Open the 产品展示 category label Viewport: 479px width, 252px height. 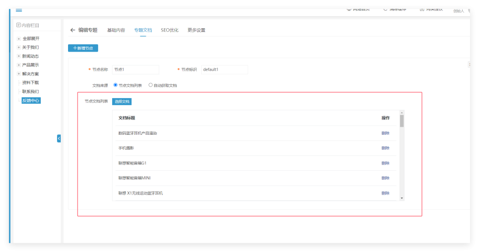[30, 65]
